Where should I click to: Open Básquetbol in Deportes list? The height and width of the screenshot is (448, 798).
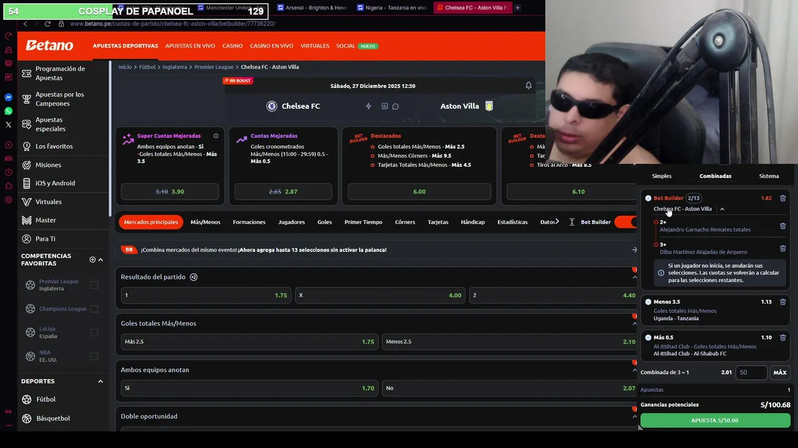tap(53, 418)
